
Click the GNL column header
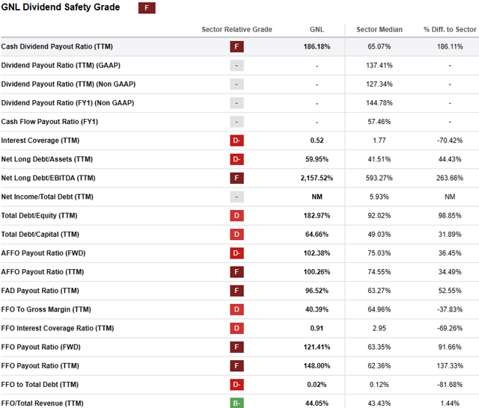[317, 30]
